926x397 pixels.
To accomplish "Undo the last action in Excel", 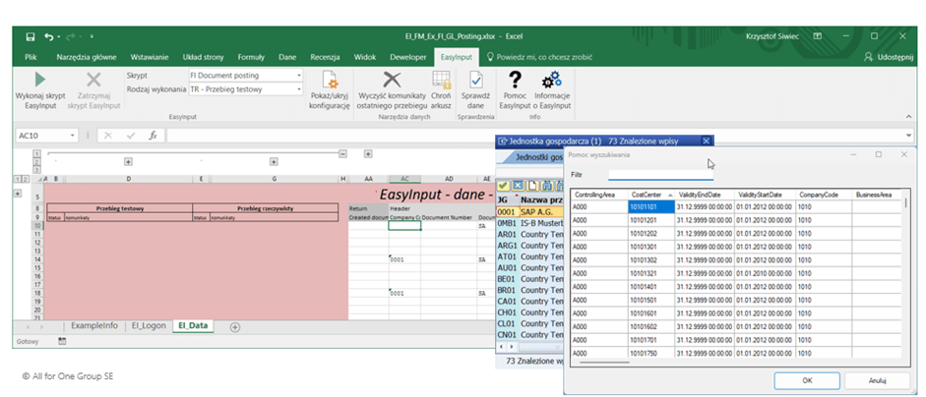I will click(48, 36).
